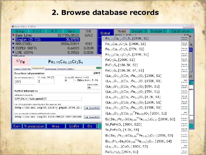Image resolution: width=206 pixels, height=155 pixels.
Task: Switch to the Search filter tab
Action: (26, 69)
